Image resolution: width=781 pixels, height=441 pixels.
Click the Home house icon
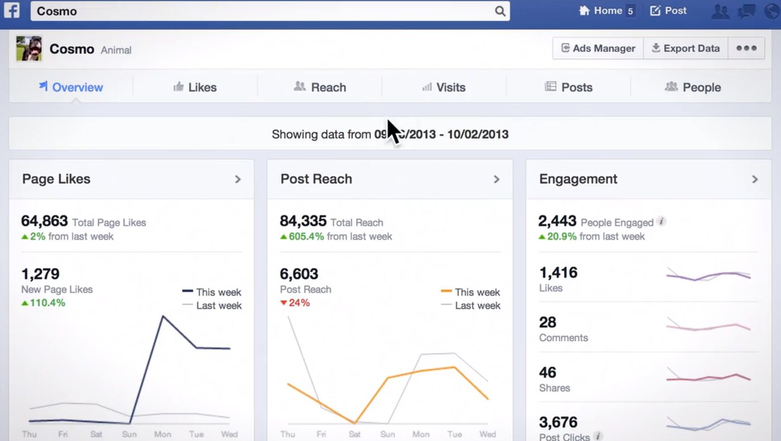point(585,11)
